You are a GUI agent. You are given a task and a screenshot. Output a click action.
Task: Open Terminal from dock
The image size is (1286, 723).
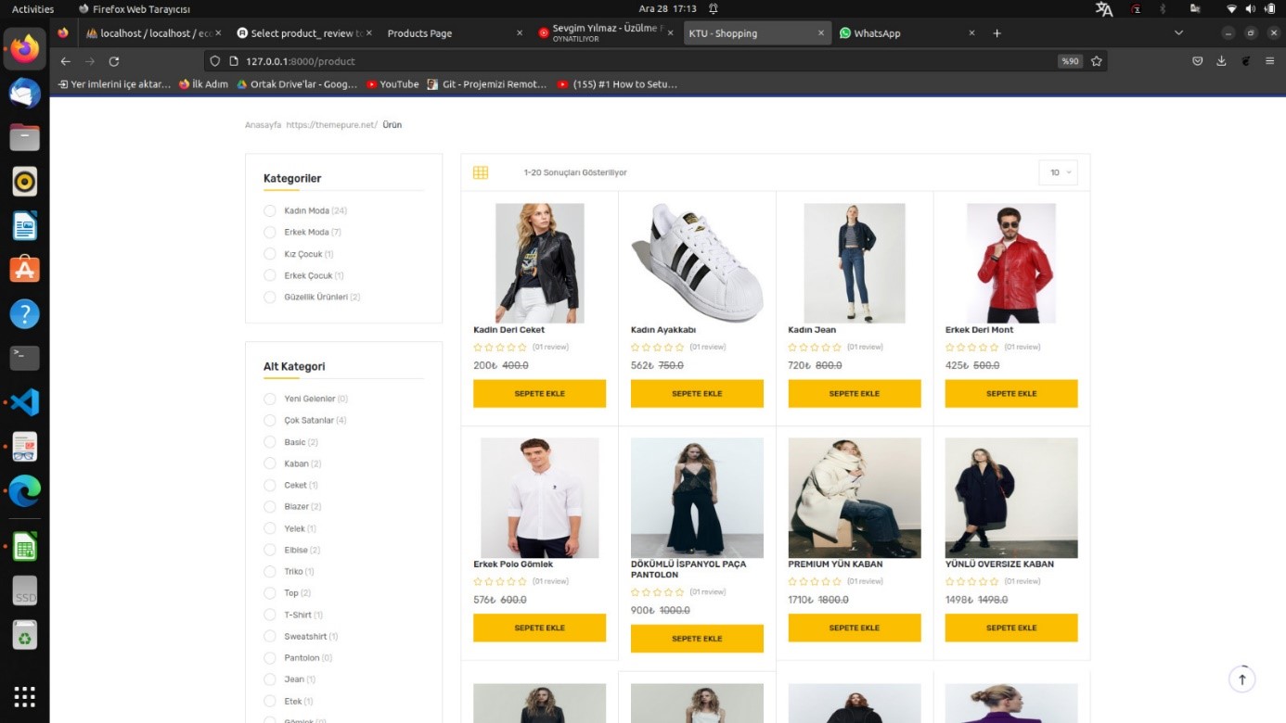pos(25,358)
